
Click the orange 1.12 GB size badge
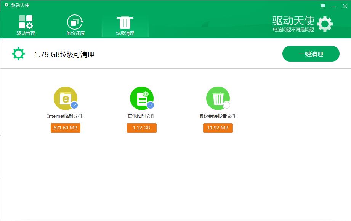[x=141, y=128]
